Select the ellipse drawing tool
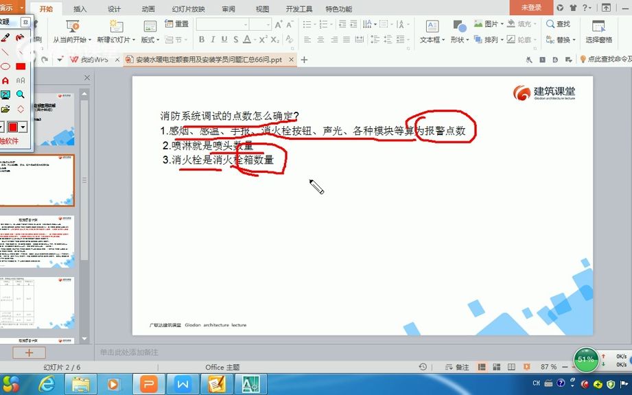The height and width of the screenshot is (395, 632). pyautogui.click(x=5, y=67)
